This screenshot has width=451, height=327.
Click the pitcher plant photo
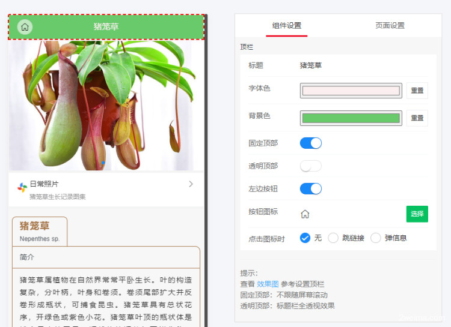point(106,105)
